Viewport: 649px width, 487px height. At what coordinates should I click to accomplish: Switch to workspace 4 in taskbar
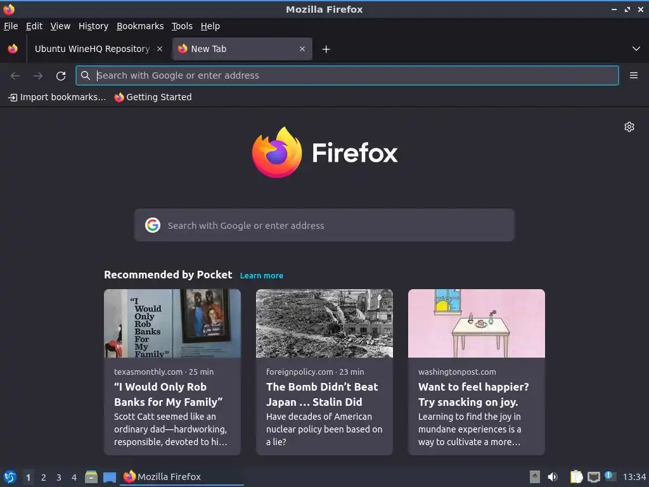[74, 477]
